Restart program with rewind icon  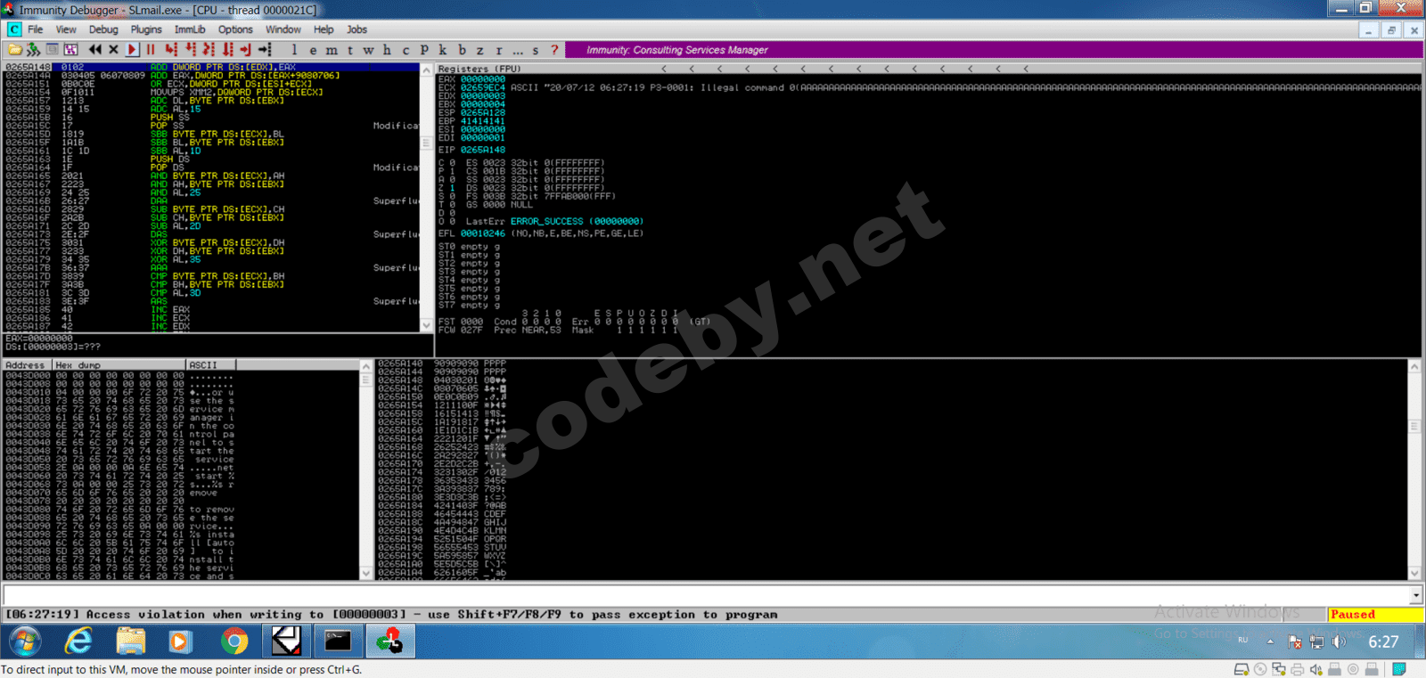(x=95, y=50)
